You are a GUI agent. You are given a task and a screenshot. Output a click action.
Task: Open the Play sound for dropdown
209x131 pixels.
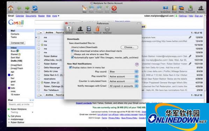(x=123, y=76)
